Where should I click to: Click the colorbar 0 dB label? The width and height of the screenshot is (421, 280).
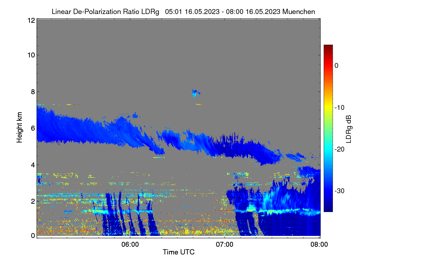[336, 65]
